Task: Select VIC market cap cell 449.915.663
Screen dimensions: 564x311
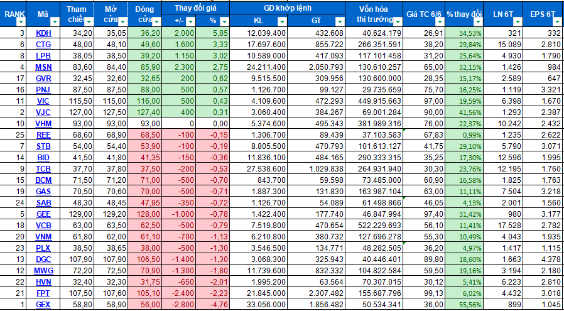Action: click(x=374, y=102)
